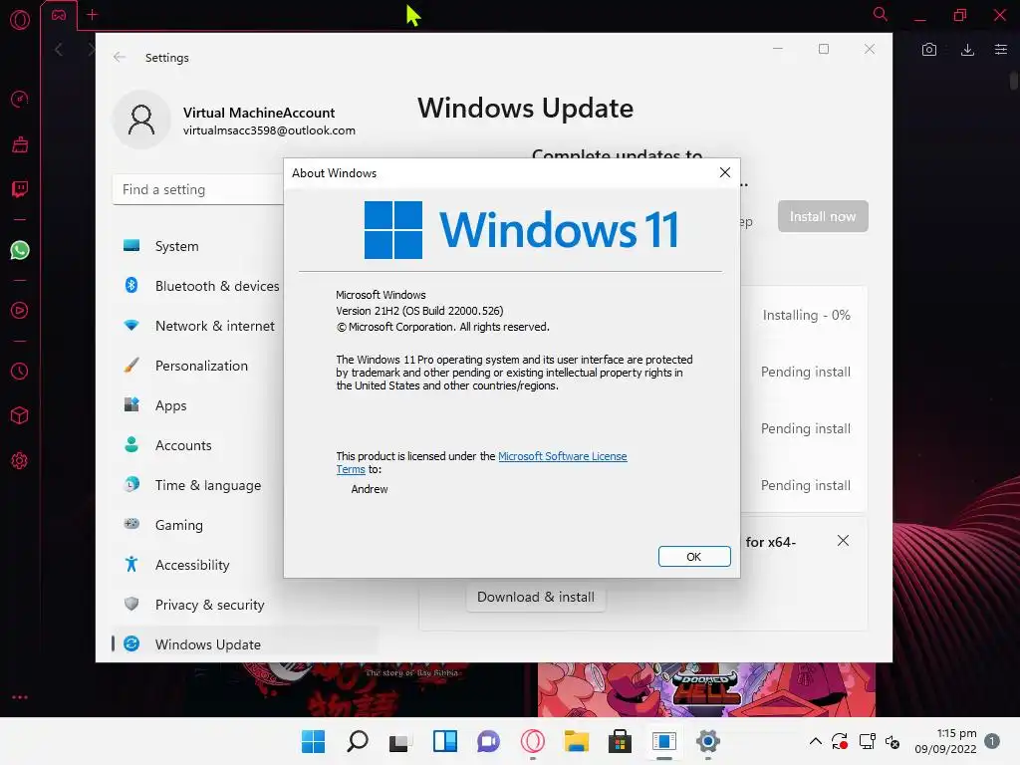Open Opera easy setup sliders icon

pos(1000,50)
